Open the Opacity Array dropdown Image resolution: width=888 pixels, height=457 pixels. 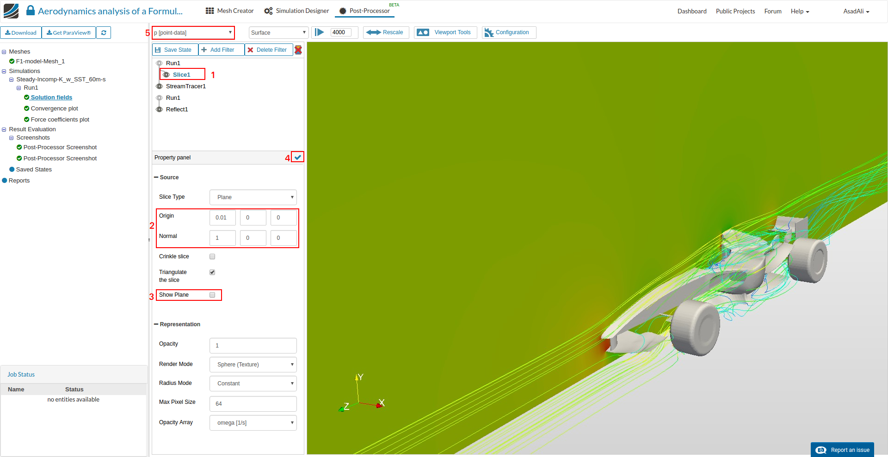coord(253,423)
